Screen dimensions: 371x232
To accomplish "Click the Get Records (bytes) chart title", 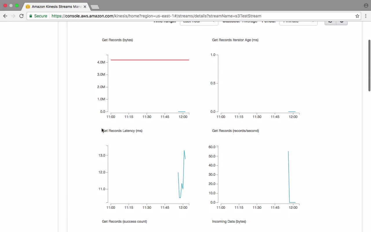I will click(x=117, y=40).
